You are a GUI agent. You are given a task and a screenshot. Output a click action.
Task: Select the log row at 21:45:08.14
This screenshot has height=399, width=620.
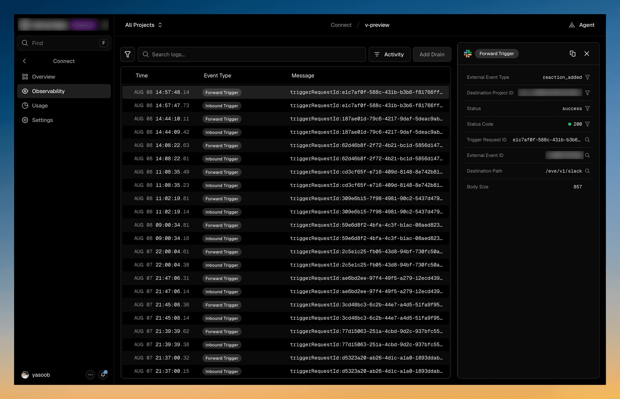click(x=286, y=318)
